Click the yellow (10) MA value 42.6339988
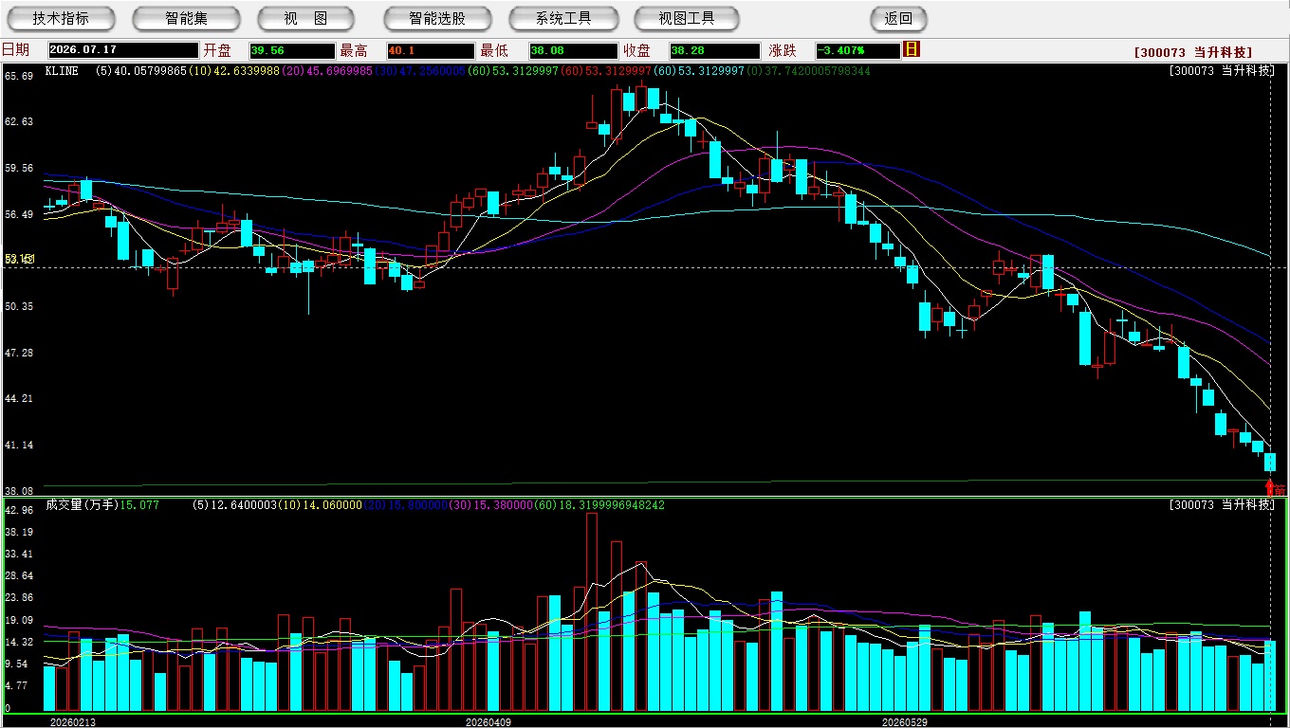1290x728 pixels. pos(235,71)
